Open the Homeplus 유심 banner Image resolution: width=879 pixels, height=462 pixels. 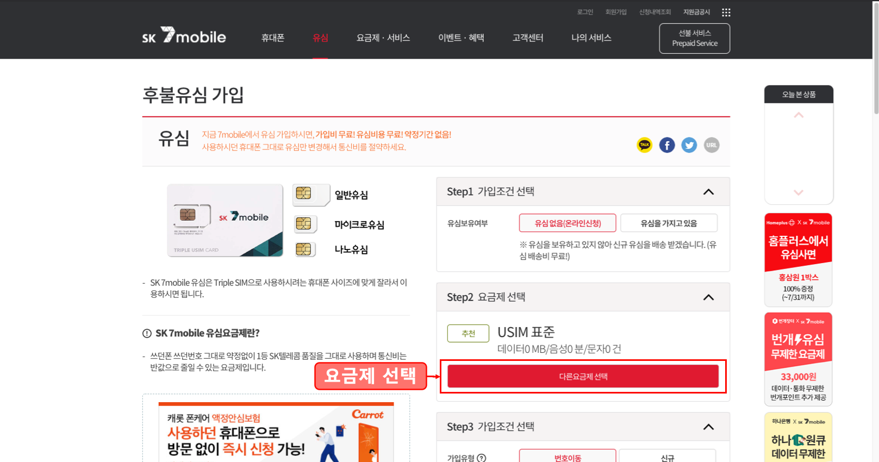(x=798, y=260)
